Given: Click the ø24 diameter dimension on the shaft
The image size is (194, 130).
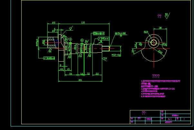Looking at the screenshot, I should (75, 47).
